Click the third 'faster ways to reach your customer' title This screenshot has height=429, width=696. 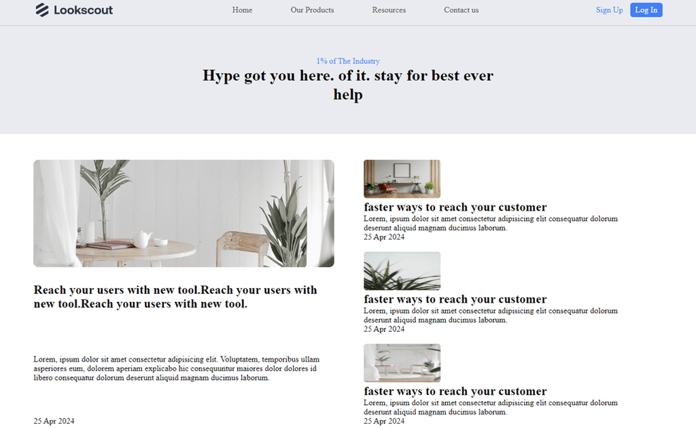tap(455, 391)
